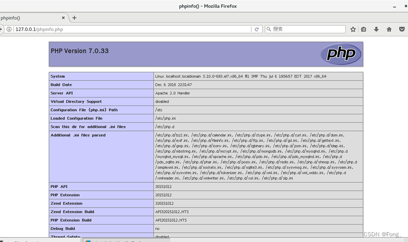Select the phpinfo() browser tab
Image resolution: width=408 pixels, height=242 pixels.
34,18
